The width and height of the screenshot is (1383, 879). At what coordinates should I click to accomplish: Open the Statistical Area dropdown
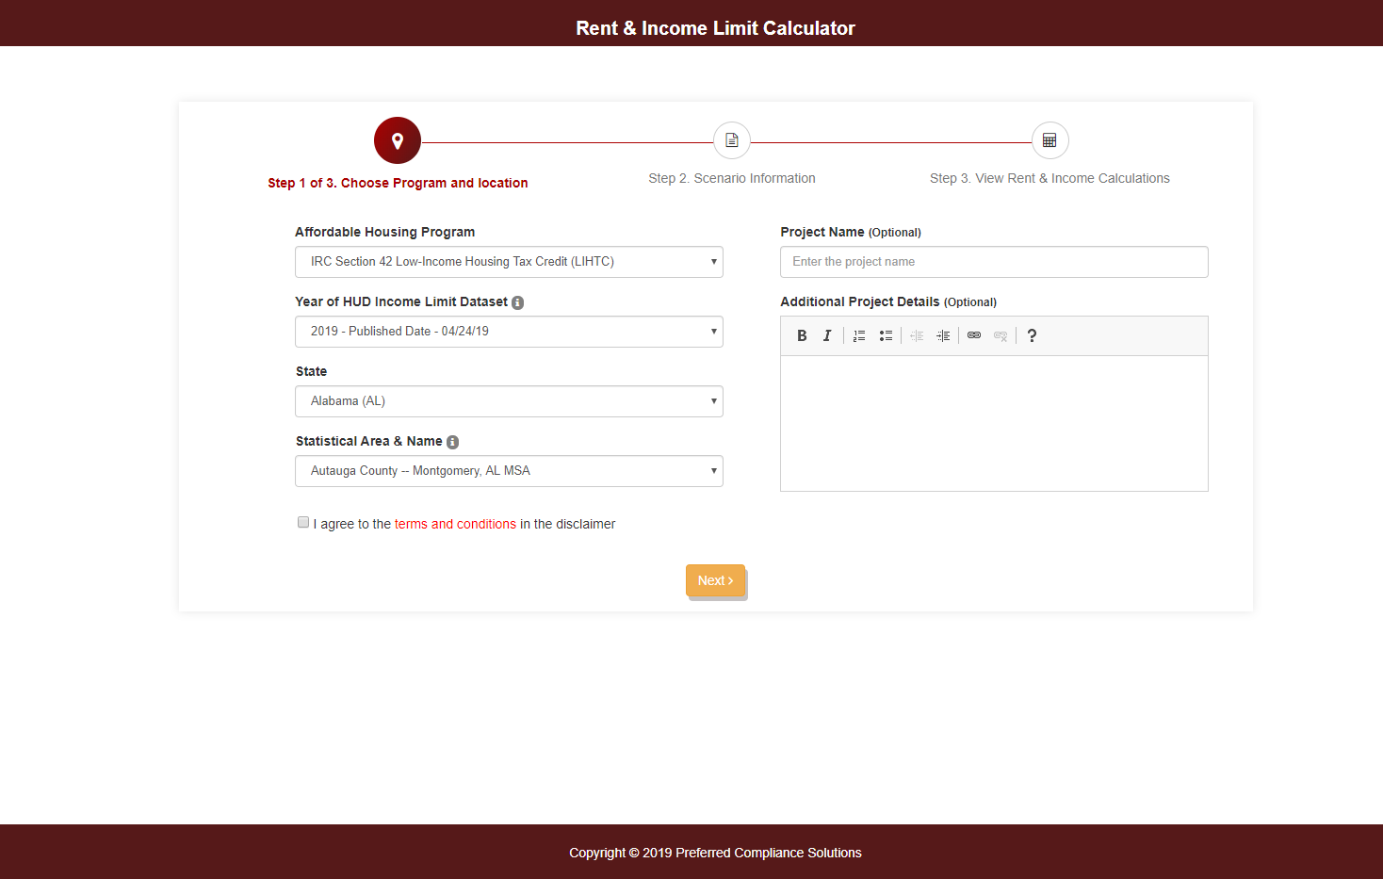point(509,471)
